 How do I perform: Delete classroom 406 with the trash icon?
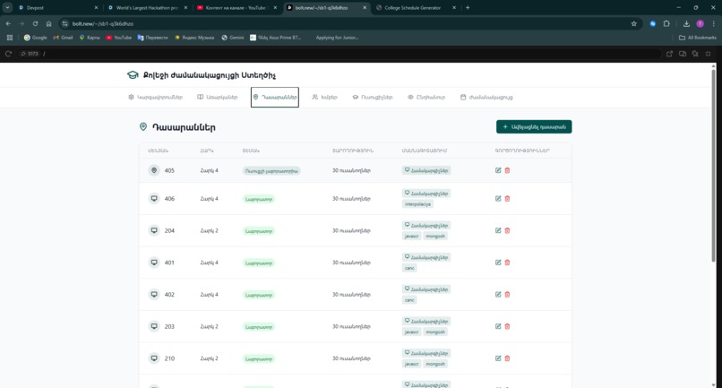click(x=507, y=199)
